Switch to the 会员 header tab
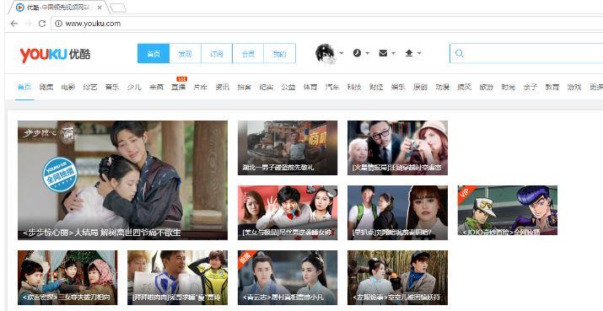The image size is (603, 311). point(248,53)
